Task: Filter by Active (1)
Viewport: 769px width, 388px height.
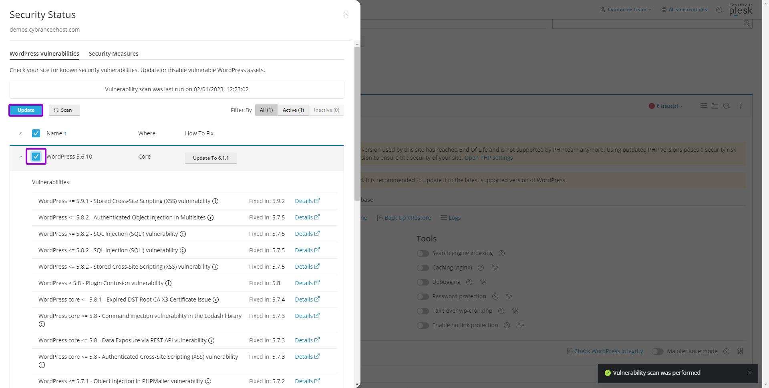Action: [293, 110]
